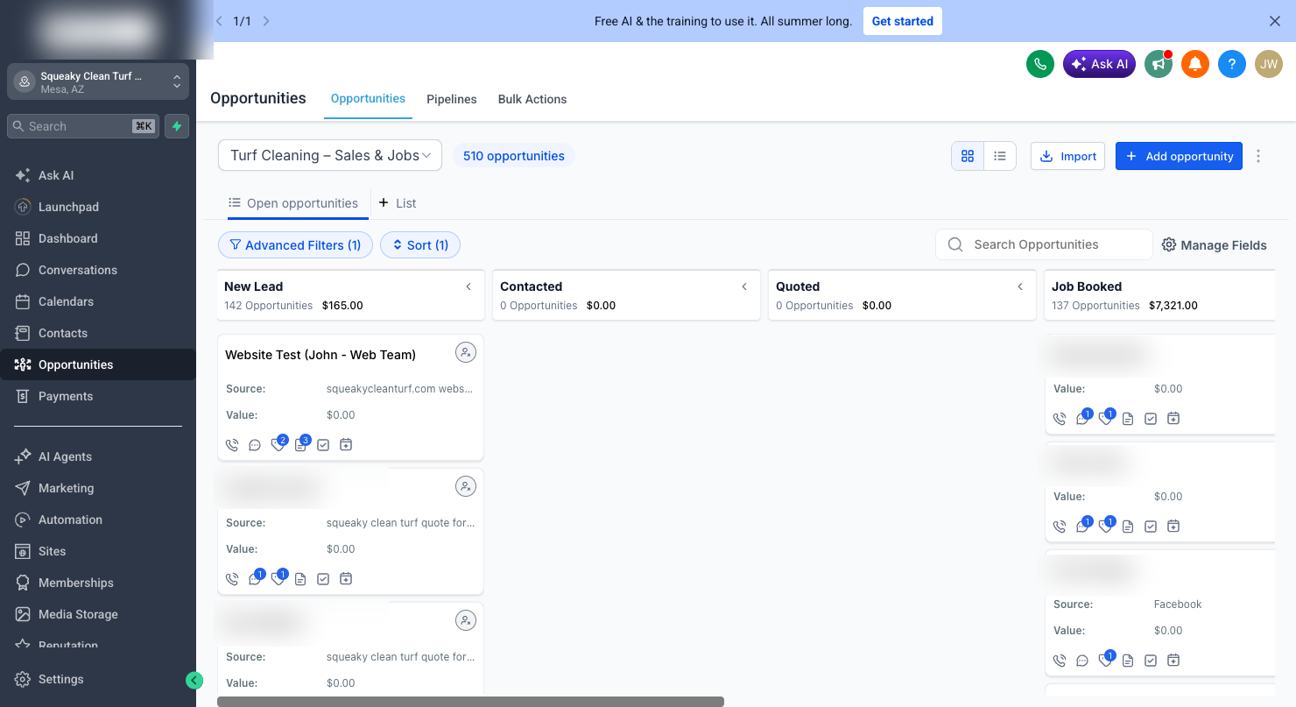Open Ask AI in sidebar

[x=98, y=175]
